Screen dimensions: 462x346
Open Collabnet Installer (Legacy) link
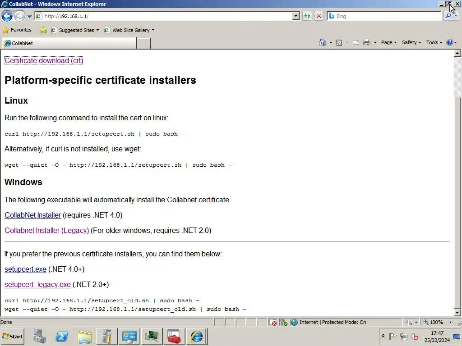46,230
